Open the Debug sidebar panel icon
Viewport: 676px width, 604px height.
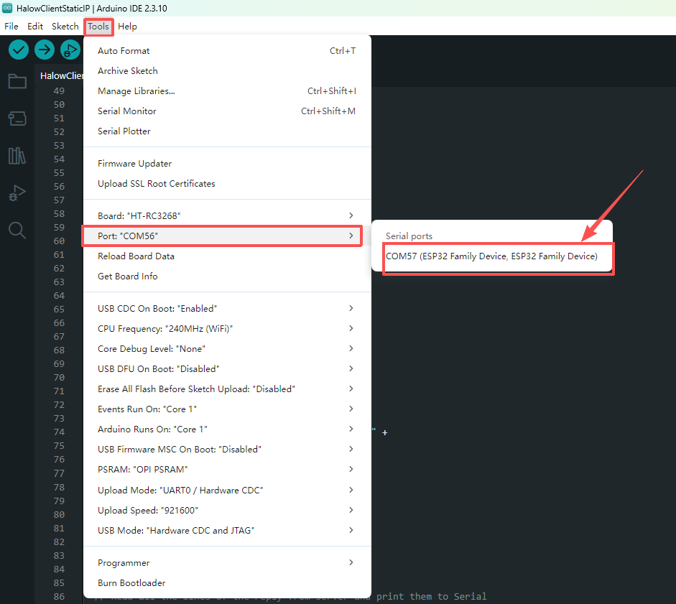tap(17, 192)
